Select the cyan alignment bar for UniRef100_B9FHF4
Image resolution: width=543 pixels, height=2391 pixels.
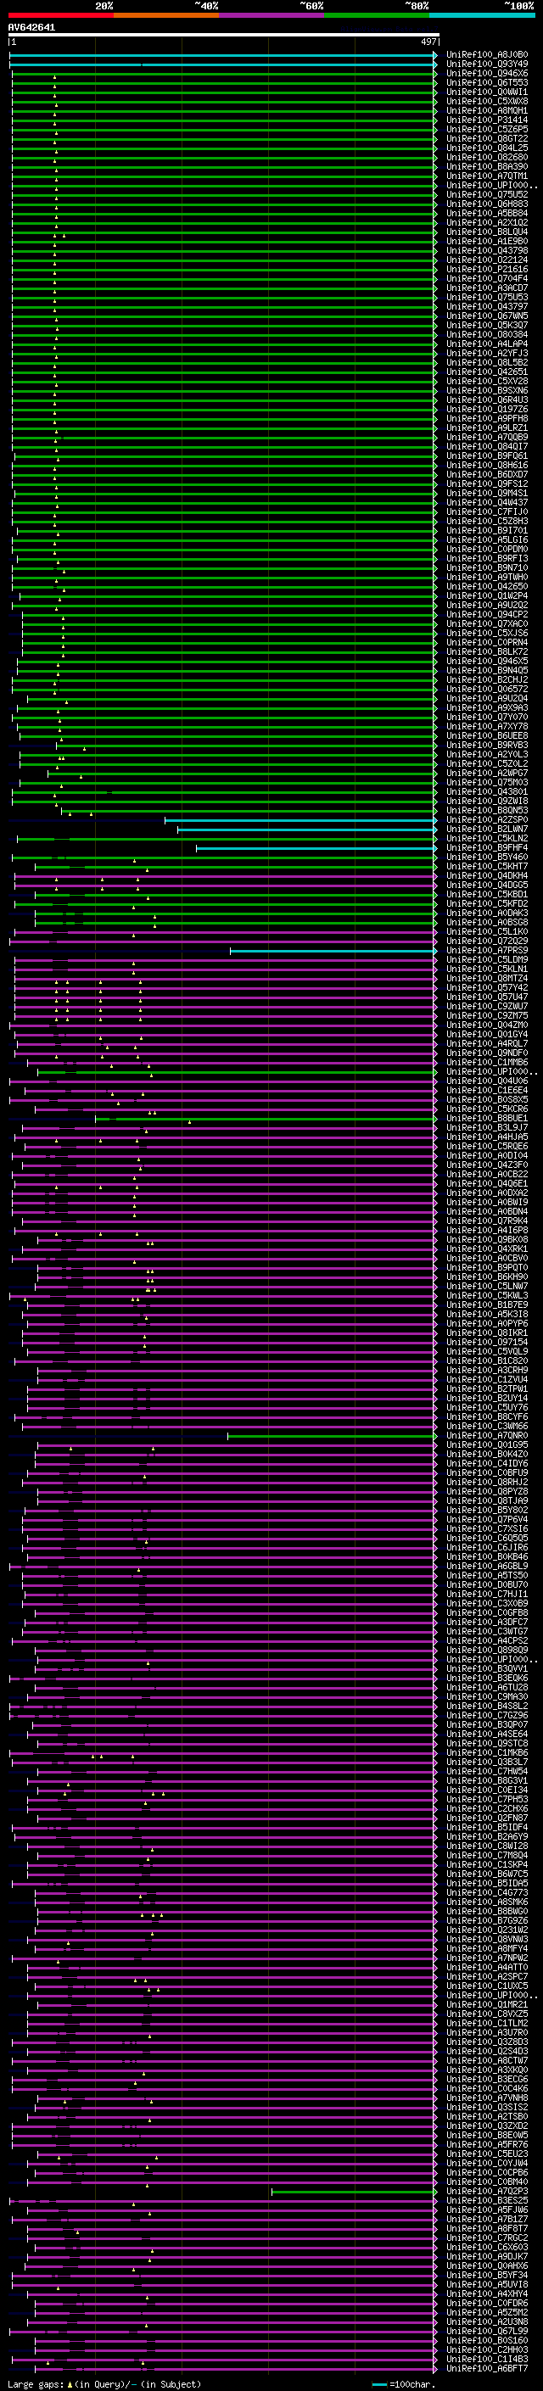[316, 847]
